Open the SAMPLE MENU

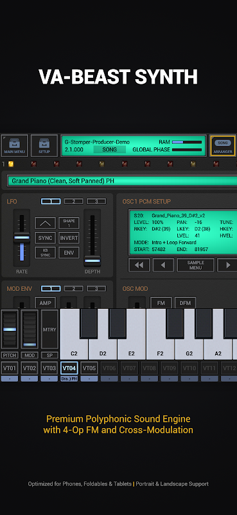click(196, 265)
